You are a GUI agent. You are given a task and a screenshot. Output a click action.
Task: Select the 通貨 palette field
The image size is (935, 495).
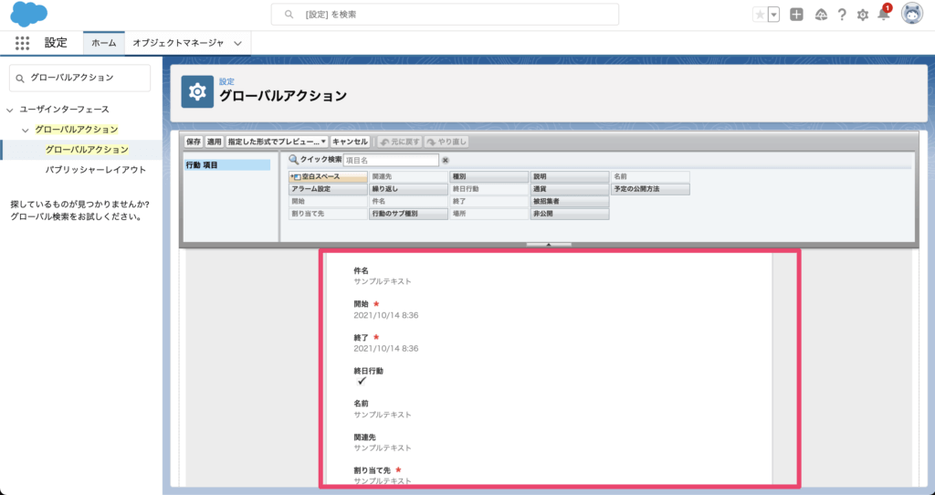[x=570, y=189]
